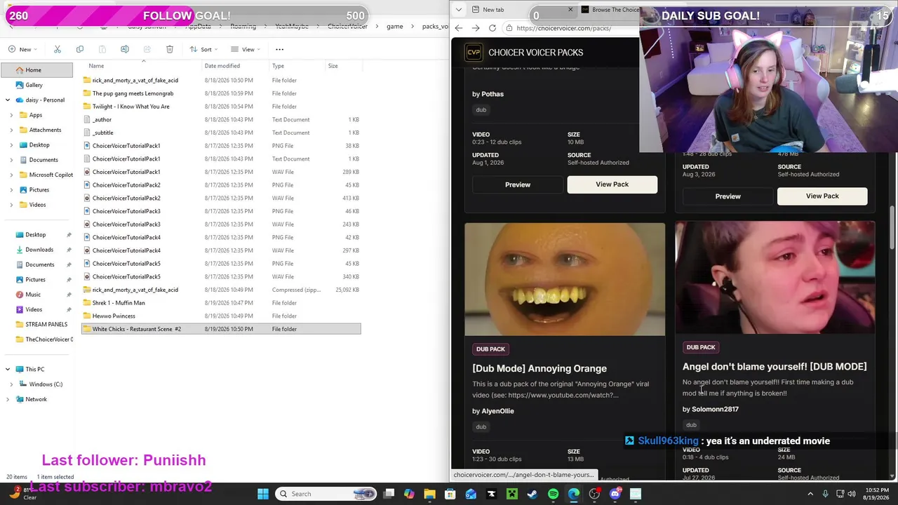Select the _author text document
The image size is (898, 505).
(x=102, y=120)
